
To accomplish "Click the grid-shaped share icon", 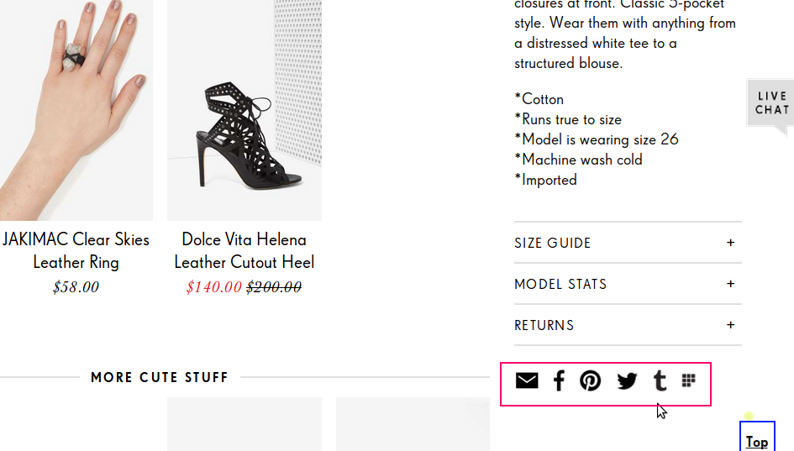I will tap(689, 380).
